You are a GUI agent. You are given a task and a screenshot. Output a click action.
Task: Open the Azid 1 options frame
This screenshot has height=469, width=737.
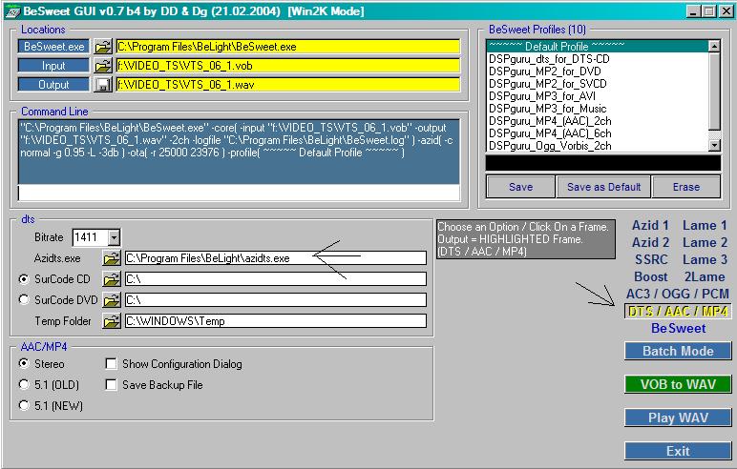click(650, 225)
